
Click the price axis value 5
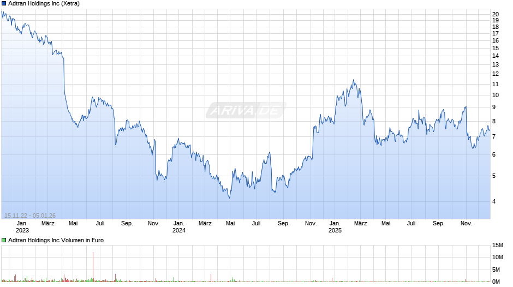click(x=494, y=176)
